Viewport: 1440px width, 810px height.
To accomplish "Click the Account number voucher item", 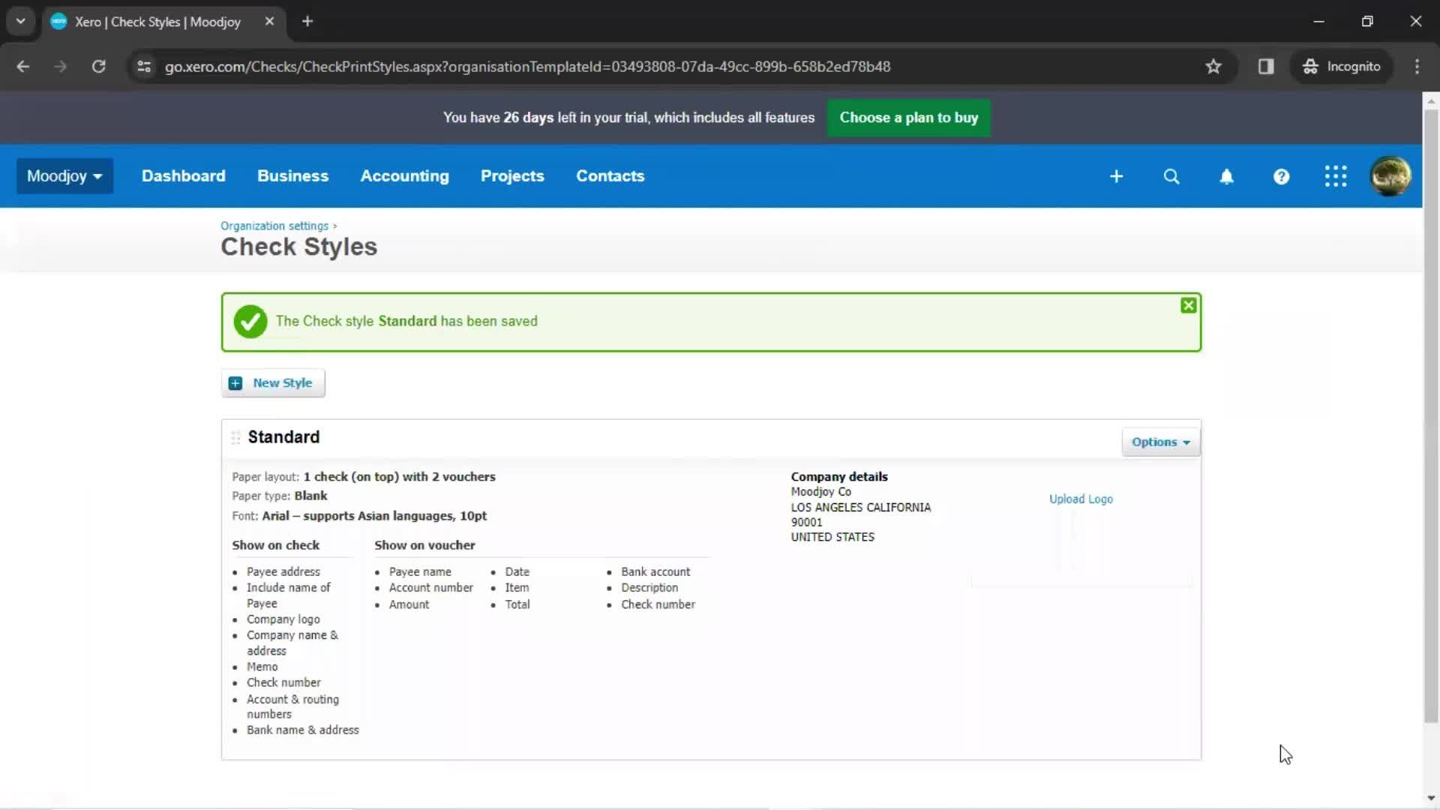I will pyautogui.click(x=431, y=588).
